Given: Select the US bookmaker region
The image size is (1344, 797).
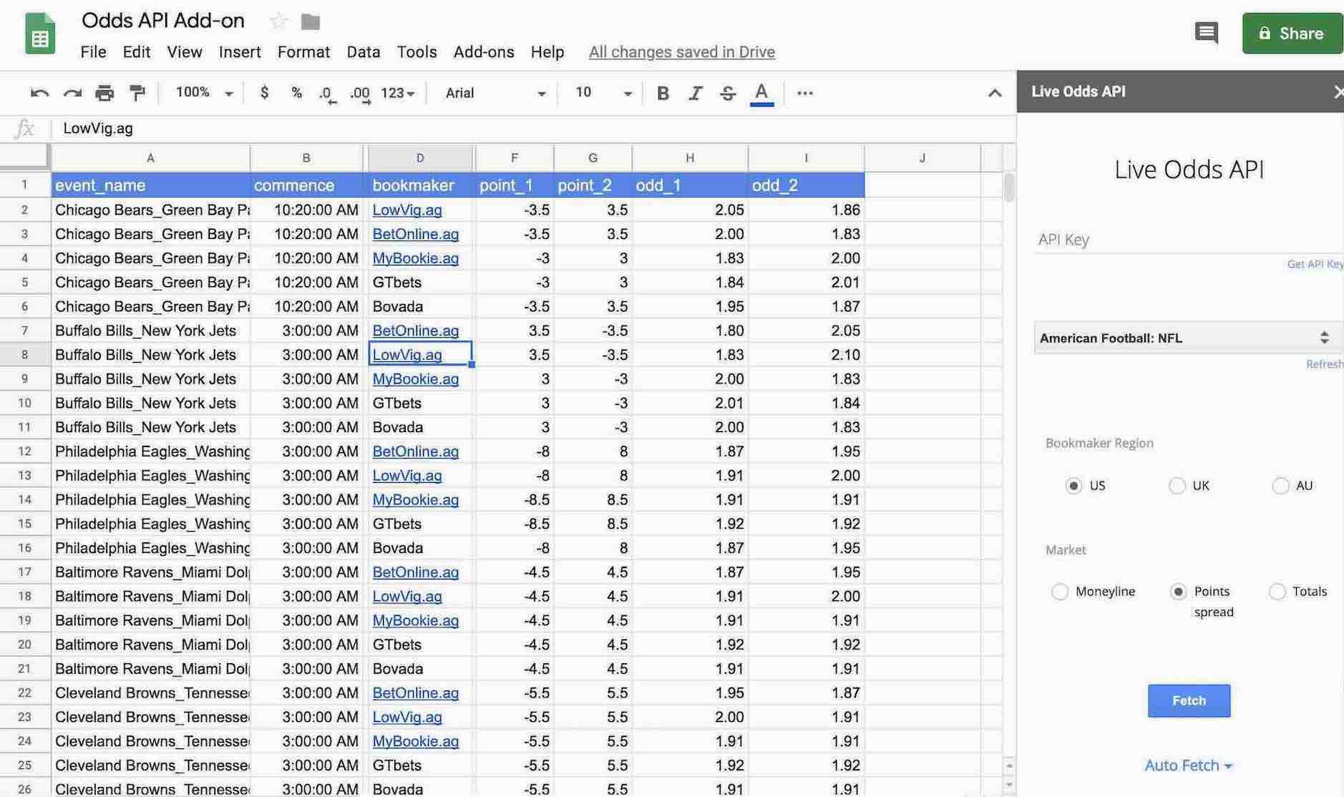Looking at the screenshot, I should [1073, 486].
